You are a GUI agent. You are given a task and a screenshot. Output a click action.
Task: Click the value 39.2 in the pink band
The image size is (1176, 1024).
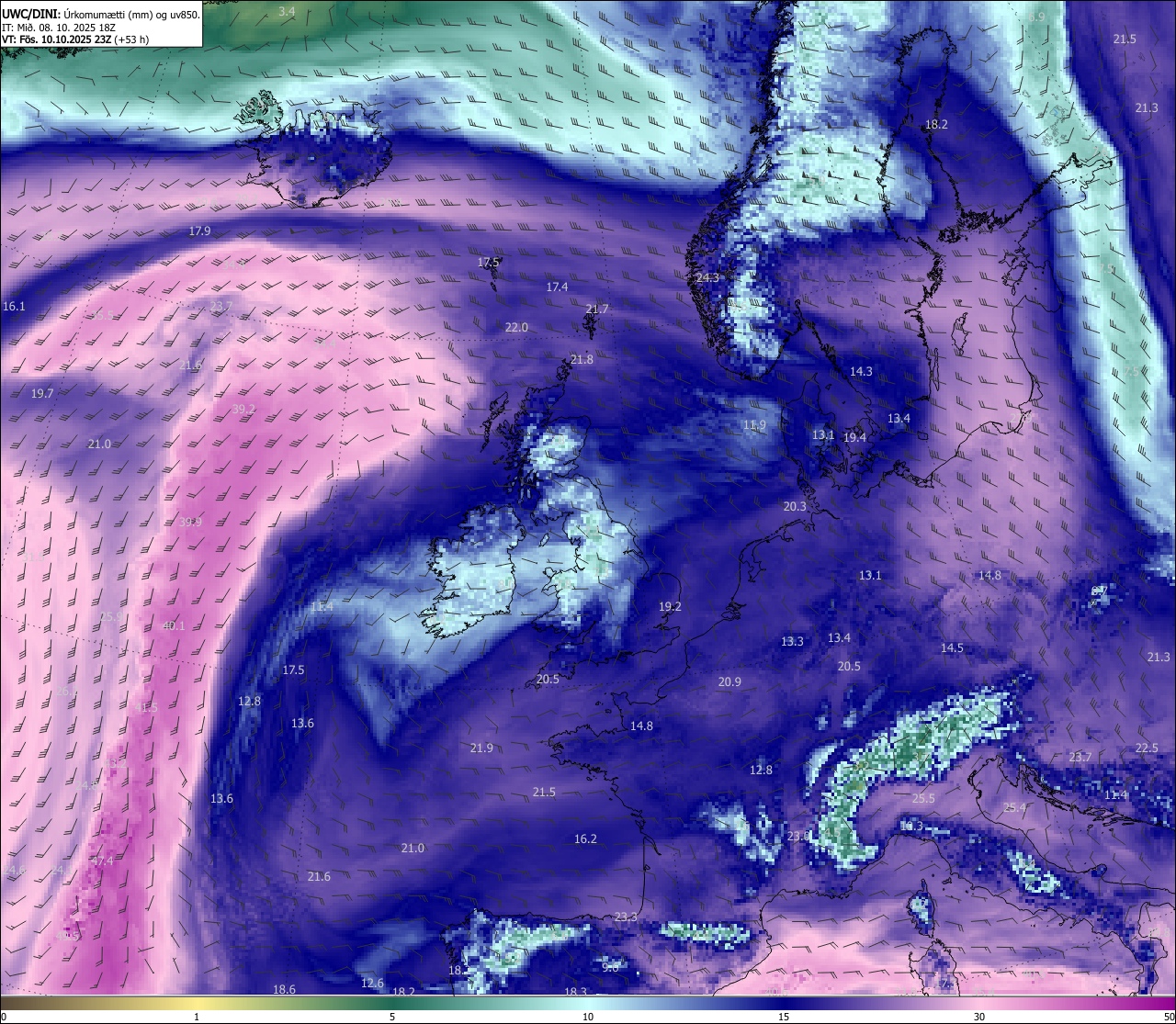(x=243, y=409)
